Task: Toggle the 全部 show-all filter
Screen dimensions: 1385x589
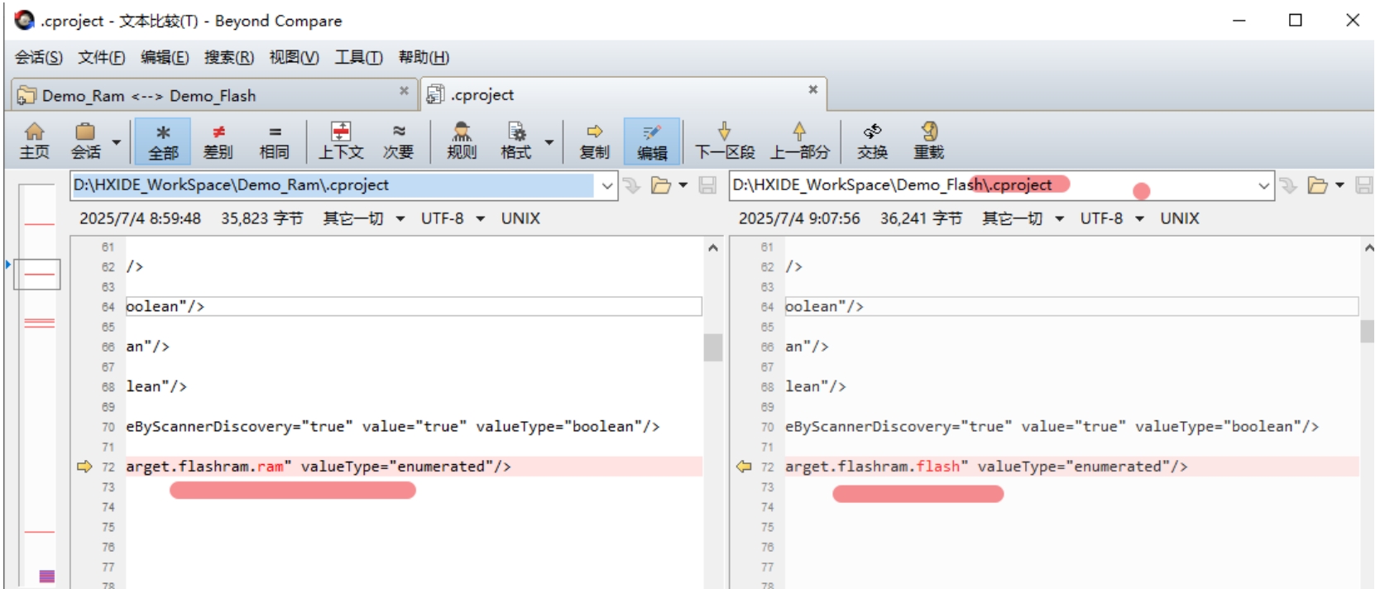Action: coord(163,141)
